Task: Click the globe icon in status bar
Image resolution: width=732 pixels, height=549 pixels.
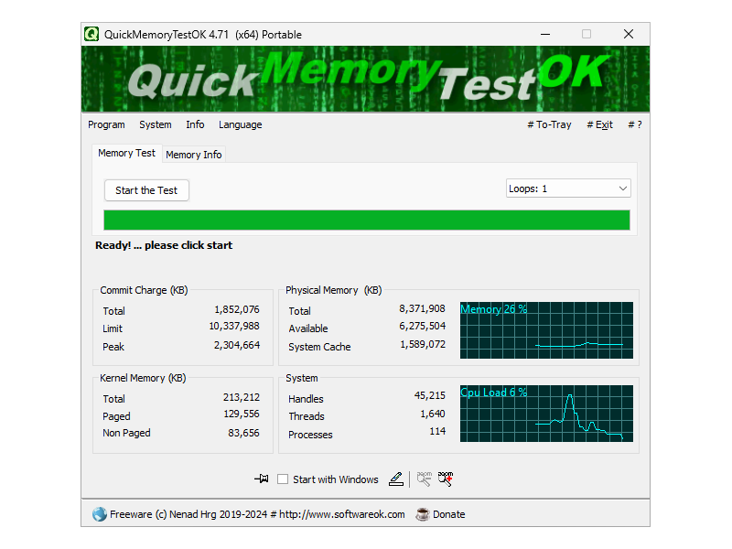Action: point(99,514)
